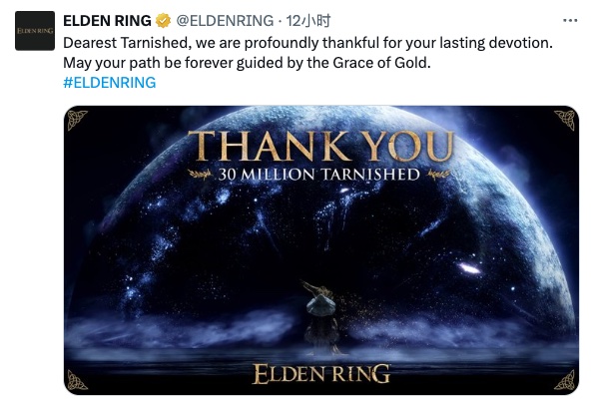Click the ELDEN RING logo inside image
The height and width of the screenshot is (403, 595).
pos(321,374)
